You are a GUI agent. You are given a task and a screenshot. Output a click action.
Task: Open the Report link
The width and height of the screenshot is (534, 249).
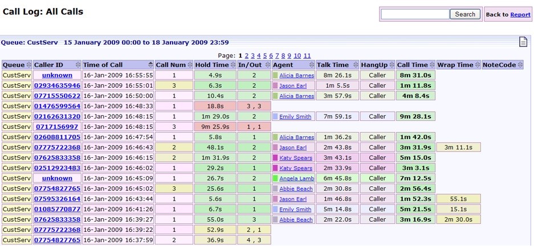[520, 15]
